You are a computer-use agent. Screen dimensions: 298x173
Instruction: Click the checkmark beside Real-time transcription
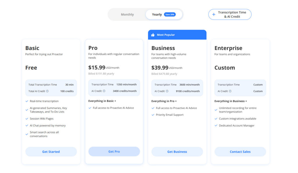27,101
